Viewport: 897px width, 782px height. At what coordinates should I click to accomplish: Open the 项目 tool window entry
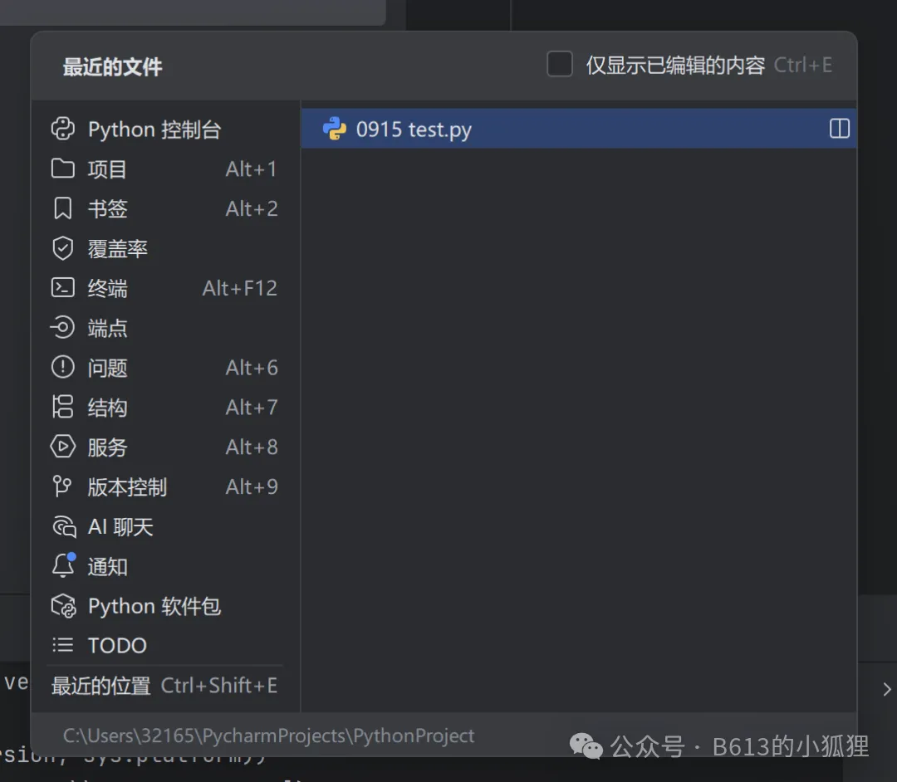(x=165, y=169)
